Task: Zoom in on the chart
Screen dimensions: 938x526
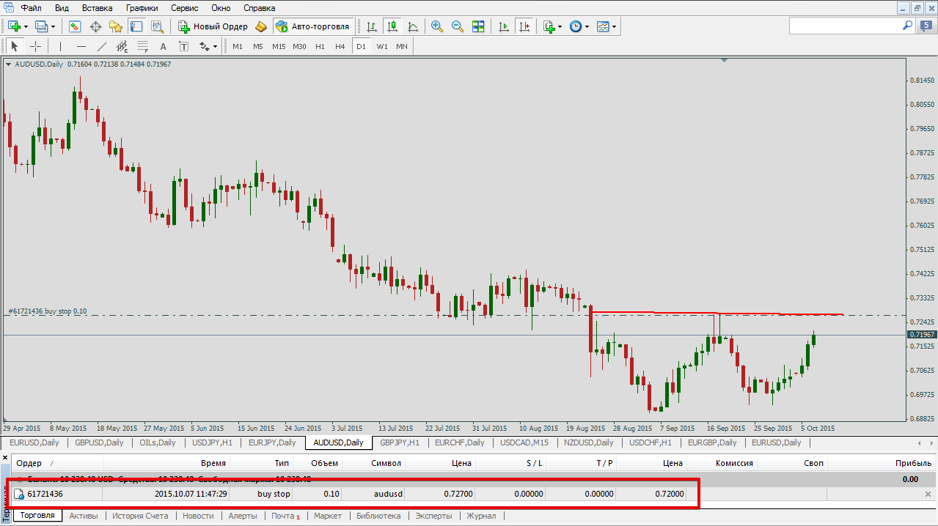Action: pos(437,26)
